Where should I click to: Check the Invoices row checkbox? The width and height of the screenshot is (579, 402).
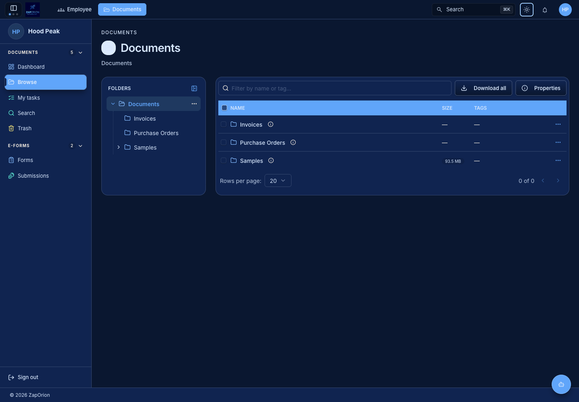point(224,124)
